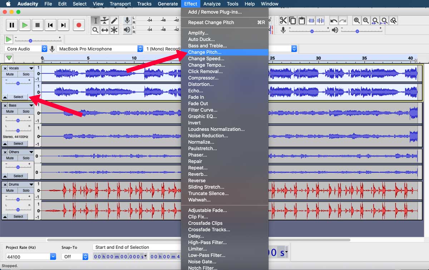
Task: Pause playback with the Pause button
Action: 12,25
